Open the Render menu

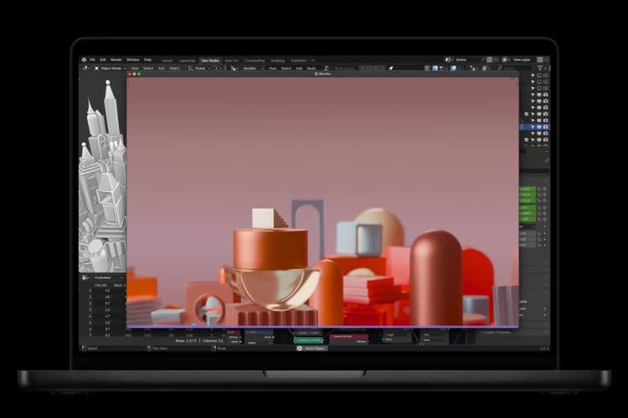click(116, 60)
